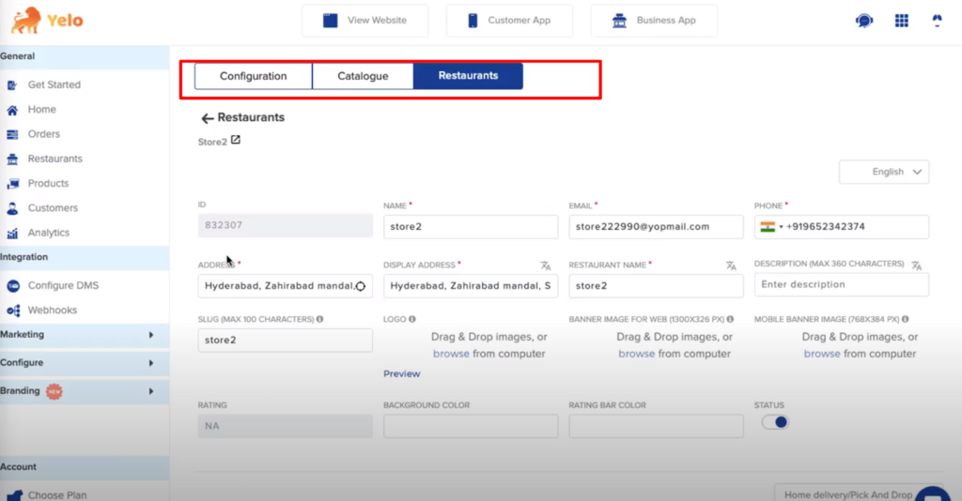Screen dimensions: 962x501
Task: Click the Business App button
Action: 654,21
